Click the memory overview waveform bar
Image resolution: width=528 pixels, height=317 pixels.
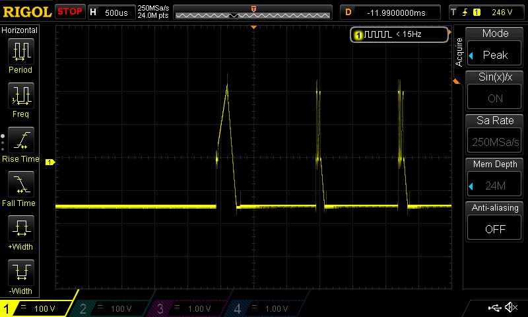click(x=253, y=14)
